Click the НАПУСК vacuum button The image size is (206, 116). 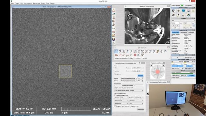183,76
